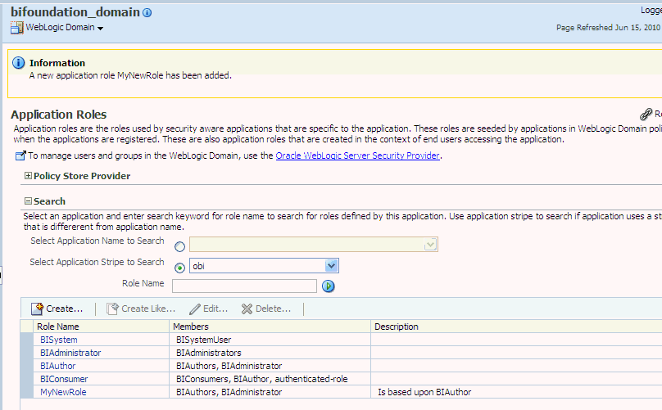Click the Delete... toolbar button
The width and height of the screenshot is (662, 410).
pos(266,309)
